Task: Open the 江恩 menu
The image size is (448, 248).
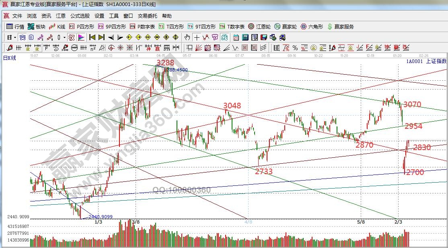Action: point(61,16)
